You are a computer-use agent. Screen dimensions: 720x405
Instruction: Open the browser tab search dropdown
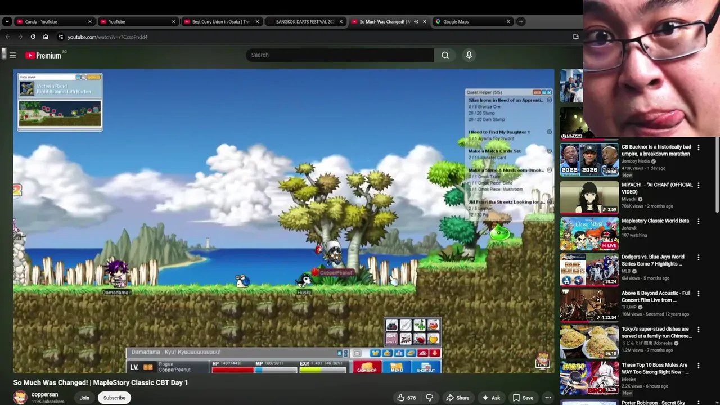click(x=7, y=22)
